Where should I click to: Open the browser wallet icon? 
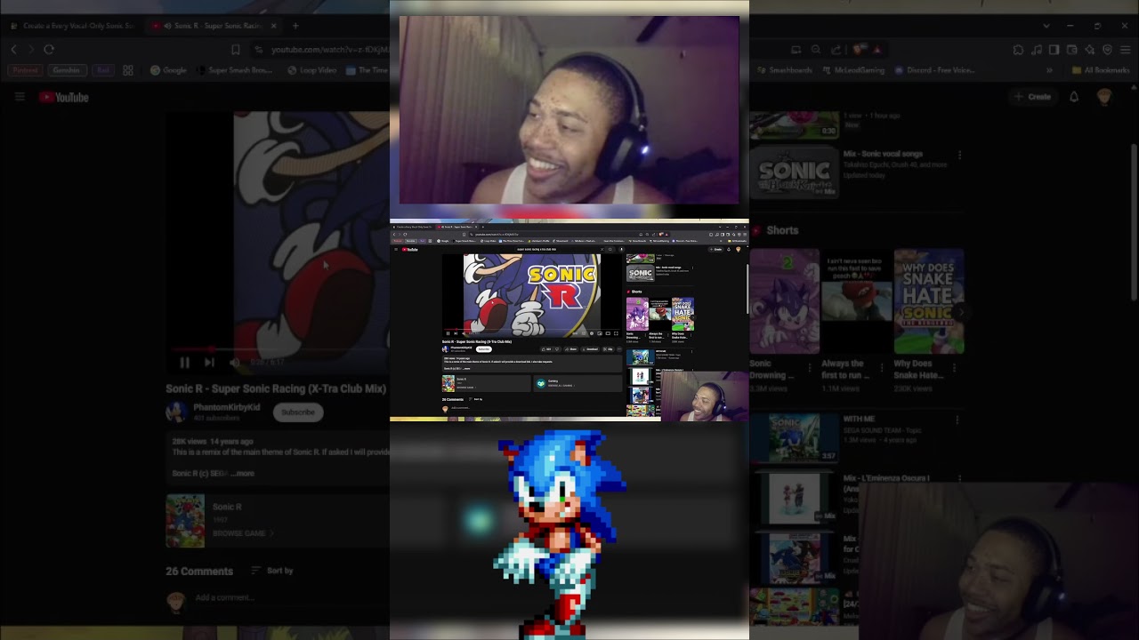(1072, 50)
